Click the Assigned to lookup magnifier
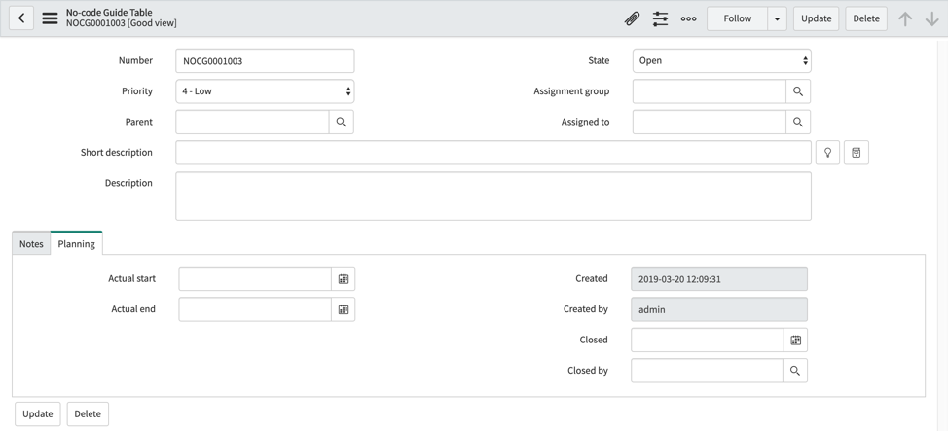Viewport: 948px width, 431px height. point(798,123)
